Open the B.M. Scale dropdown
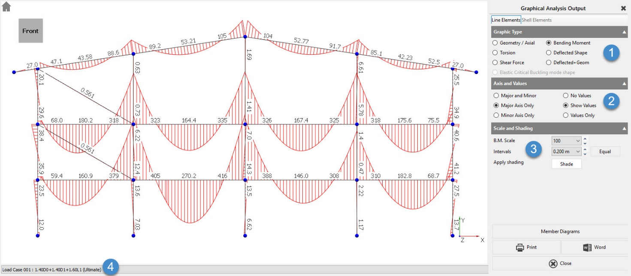Screen dimensions: 631x276 click(578, 141)
